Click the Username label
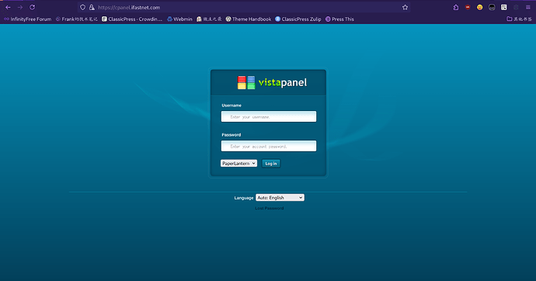This screenshot has height=281, width=536. click(x=231, y=106)
